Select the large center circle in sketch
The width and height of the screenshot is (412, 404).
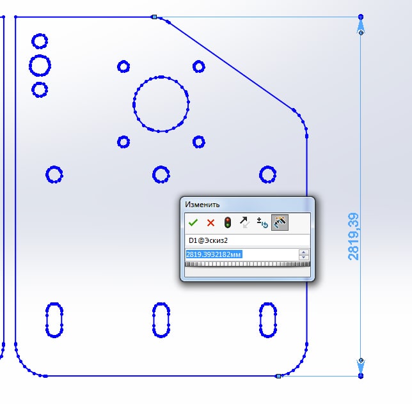[161, 104]
